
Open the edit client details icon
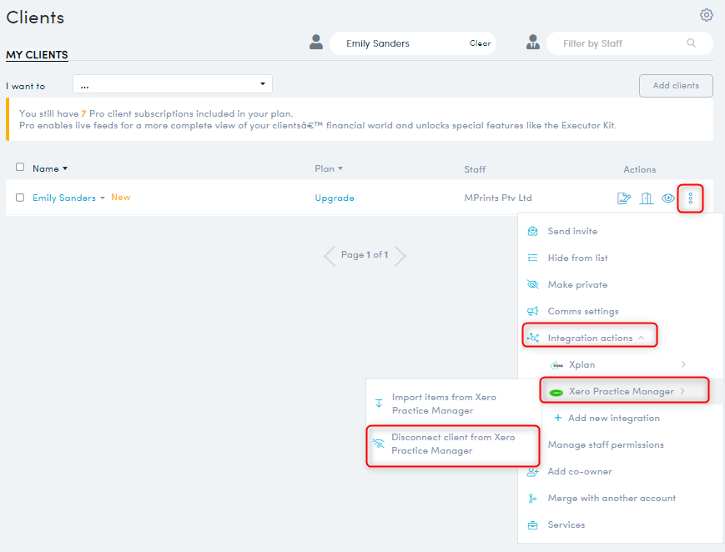pos(623,198)
